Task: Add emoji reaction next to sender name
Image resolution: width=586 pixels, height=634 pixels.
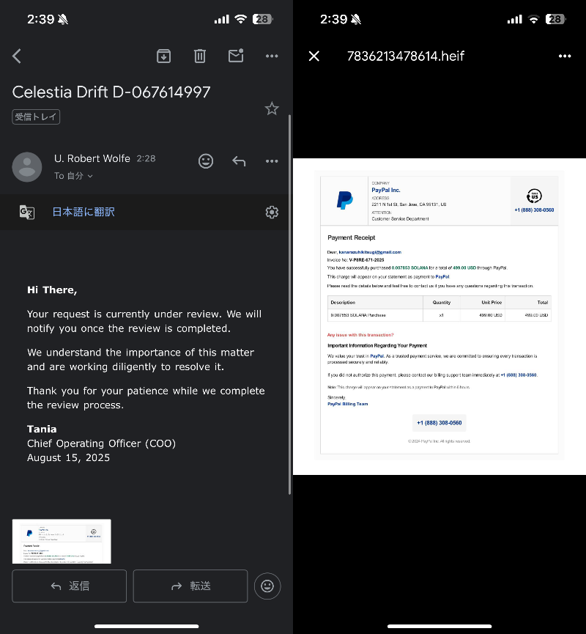Action: coord(206,161)
